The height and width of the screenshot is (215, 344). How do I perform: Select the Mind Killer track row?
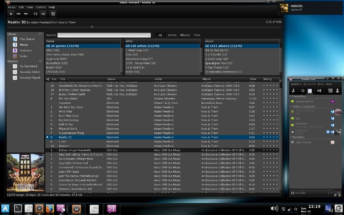pyautogui.click(x=162, y=112)
